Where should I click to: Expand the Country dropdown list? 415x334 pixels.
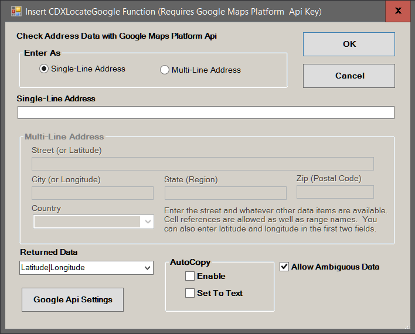click(148, 221)
